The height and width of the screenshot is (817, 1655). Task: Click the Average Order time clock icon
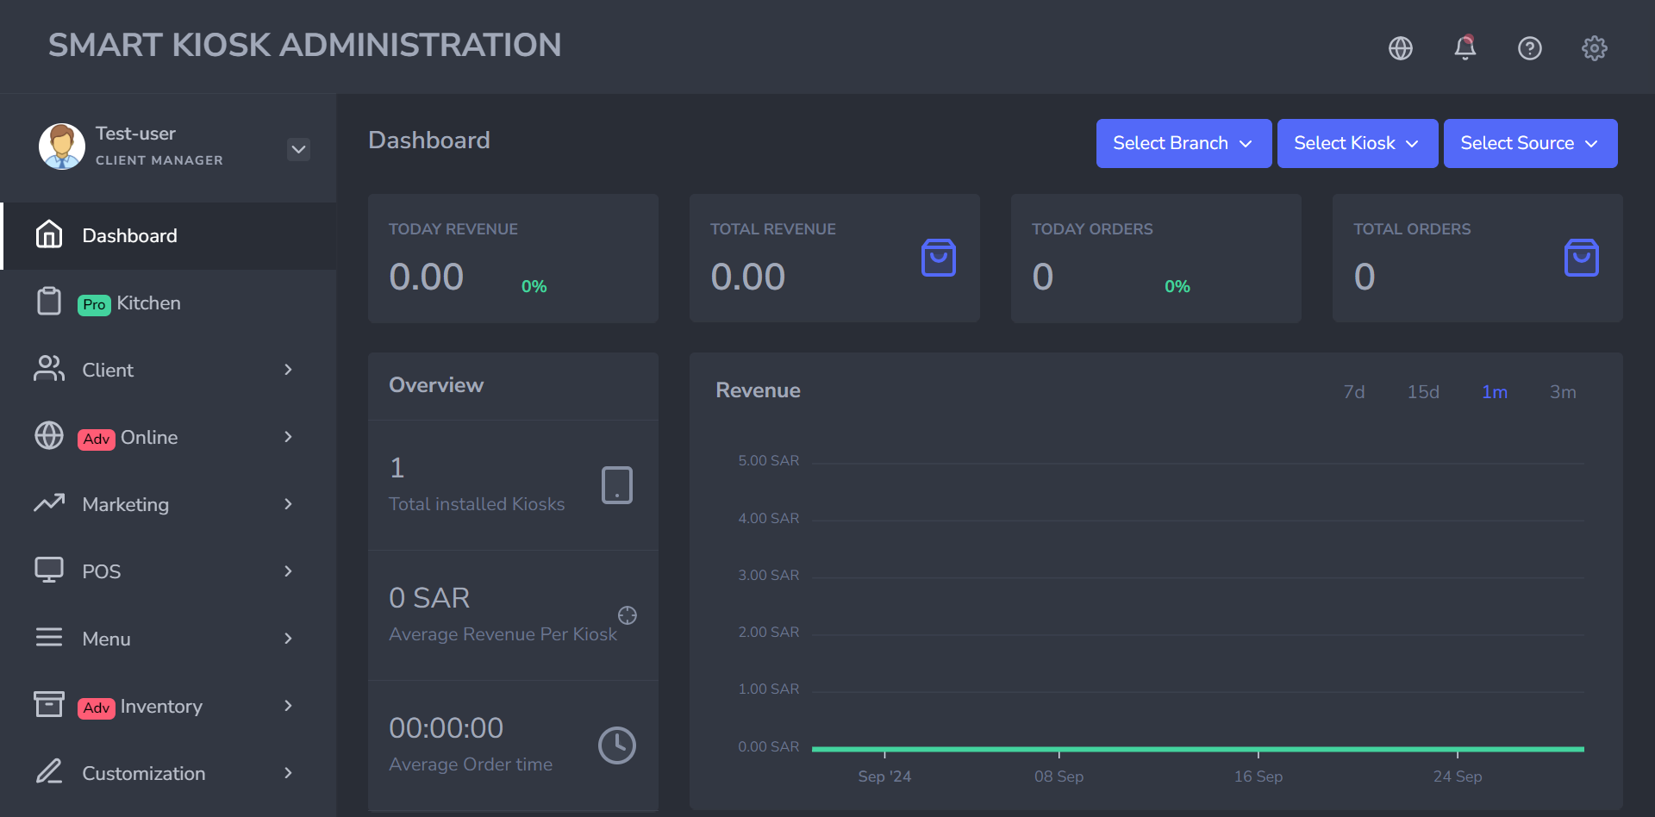617,745
